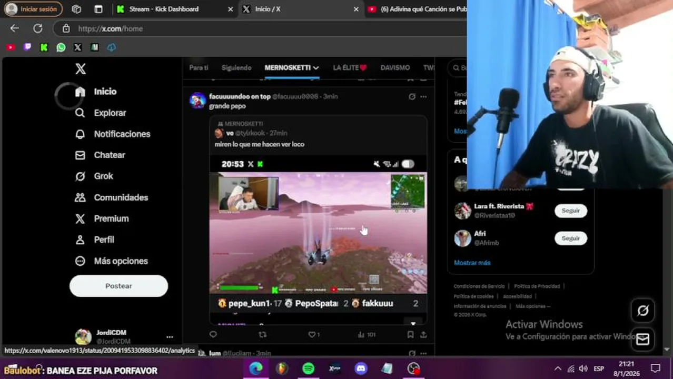Open facuuuundoo on top profile avatar
Screen dimensions: 673x379
(197, 101)
